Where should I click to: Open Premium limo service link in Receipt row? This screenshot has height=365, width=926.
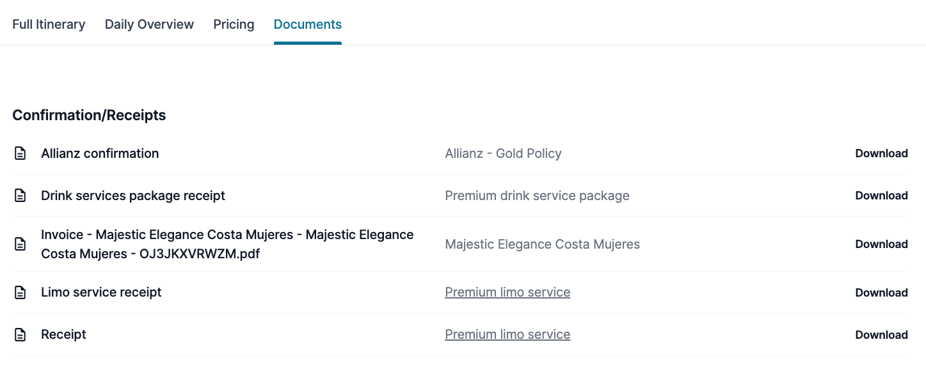507,334
